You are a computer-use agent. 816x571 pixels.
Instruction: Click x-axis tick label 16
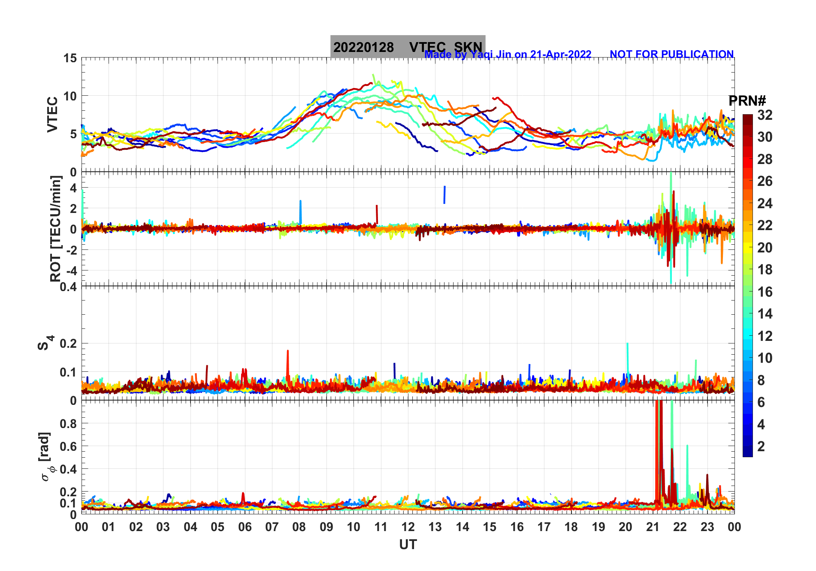[x=517, y=527]
